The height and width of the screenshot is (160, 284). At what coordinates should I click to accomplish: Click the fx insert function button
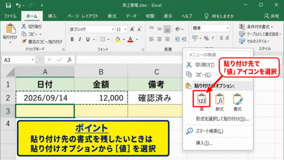[x=70, y=60]
